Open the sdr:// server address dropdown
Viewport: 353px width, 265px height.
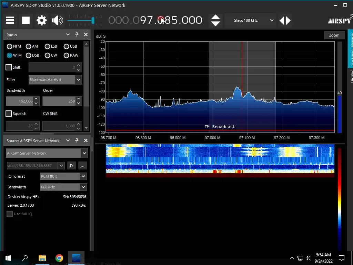point(61,166)
